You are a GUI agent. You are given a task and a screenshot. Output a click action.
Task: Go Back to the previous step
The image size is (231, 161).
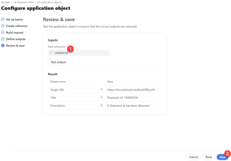[209, 157]
